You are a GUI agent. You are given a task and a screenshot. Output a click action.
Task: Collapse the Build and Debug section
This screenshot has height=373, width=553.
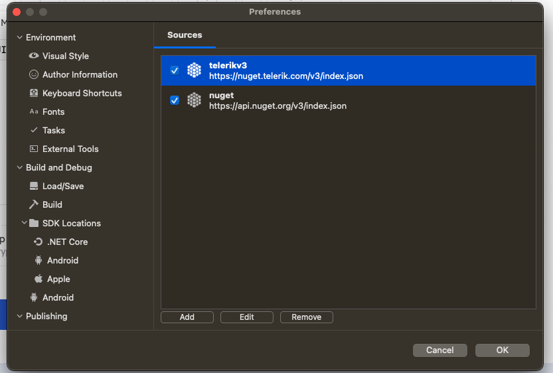point(19,167)
